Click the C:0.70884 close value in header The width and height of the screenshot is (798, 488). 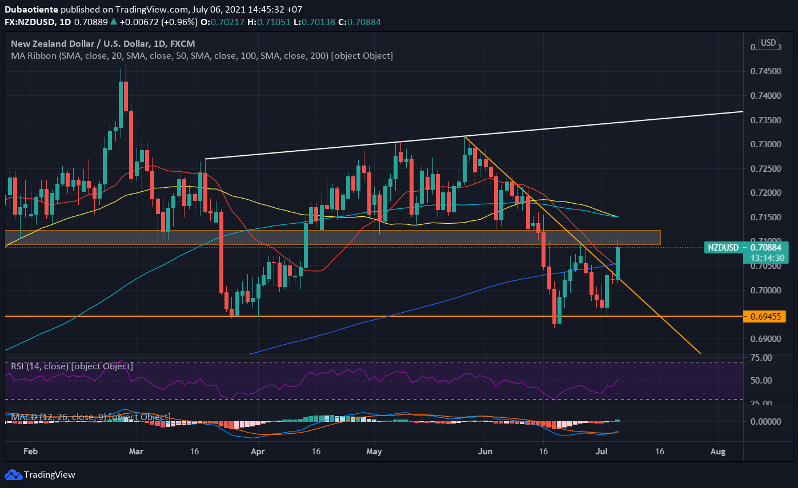358,22
